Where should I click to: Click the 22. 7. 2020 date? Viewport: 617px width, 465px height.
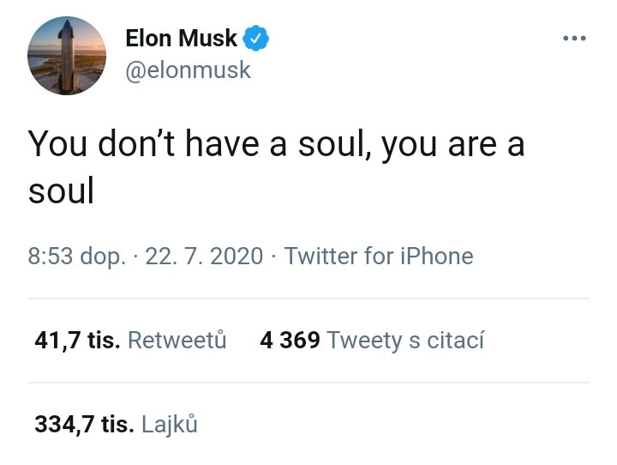pyautogui.click(x=204, y=256)
